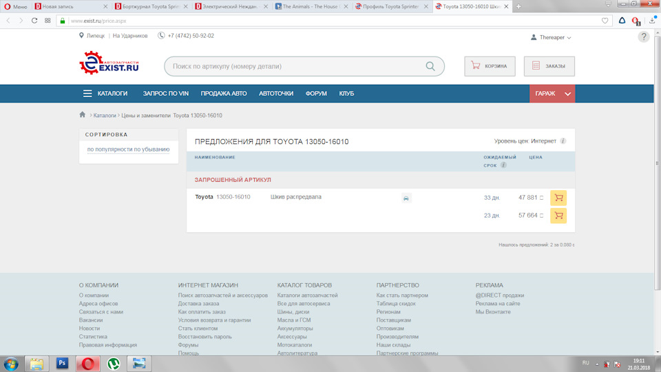661x372 pixels.
Task: Open the Windows Start button
Action: tap(11, 364)
